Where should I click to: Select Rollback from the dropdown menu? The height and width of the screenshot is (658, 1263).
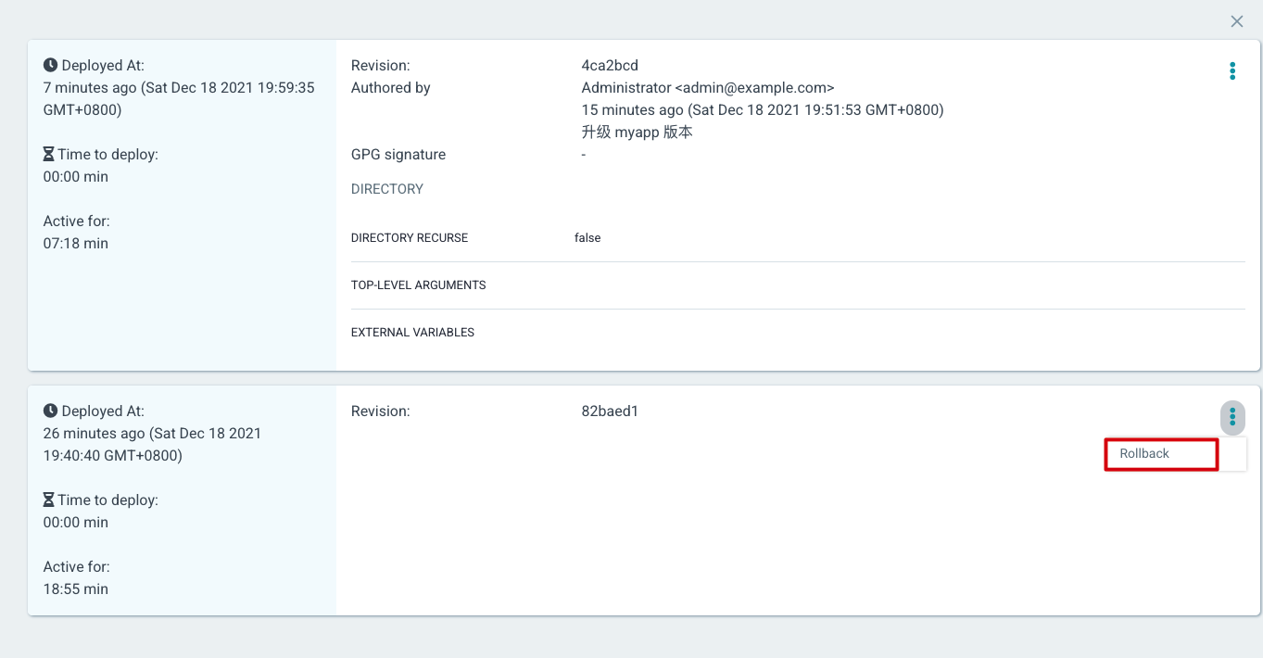click(x=1161, y=454)
